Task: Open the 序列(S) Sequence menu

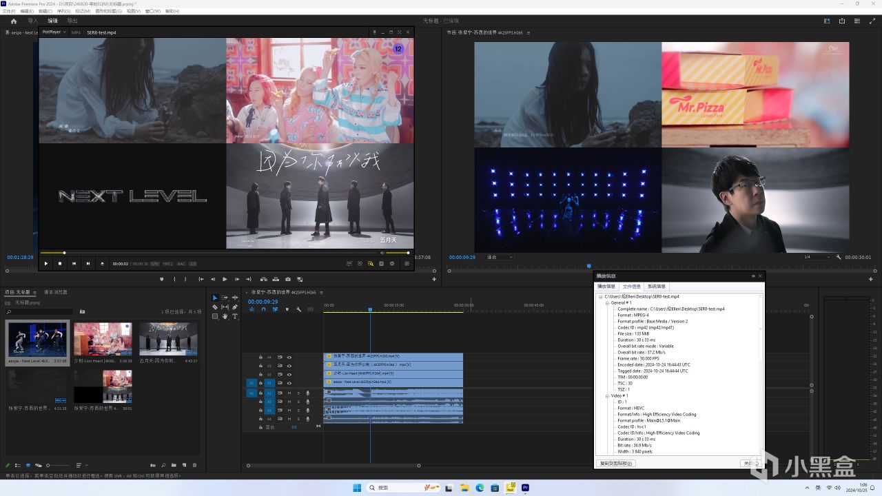Action: click(63, 12)
